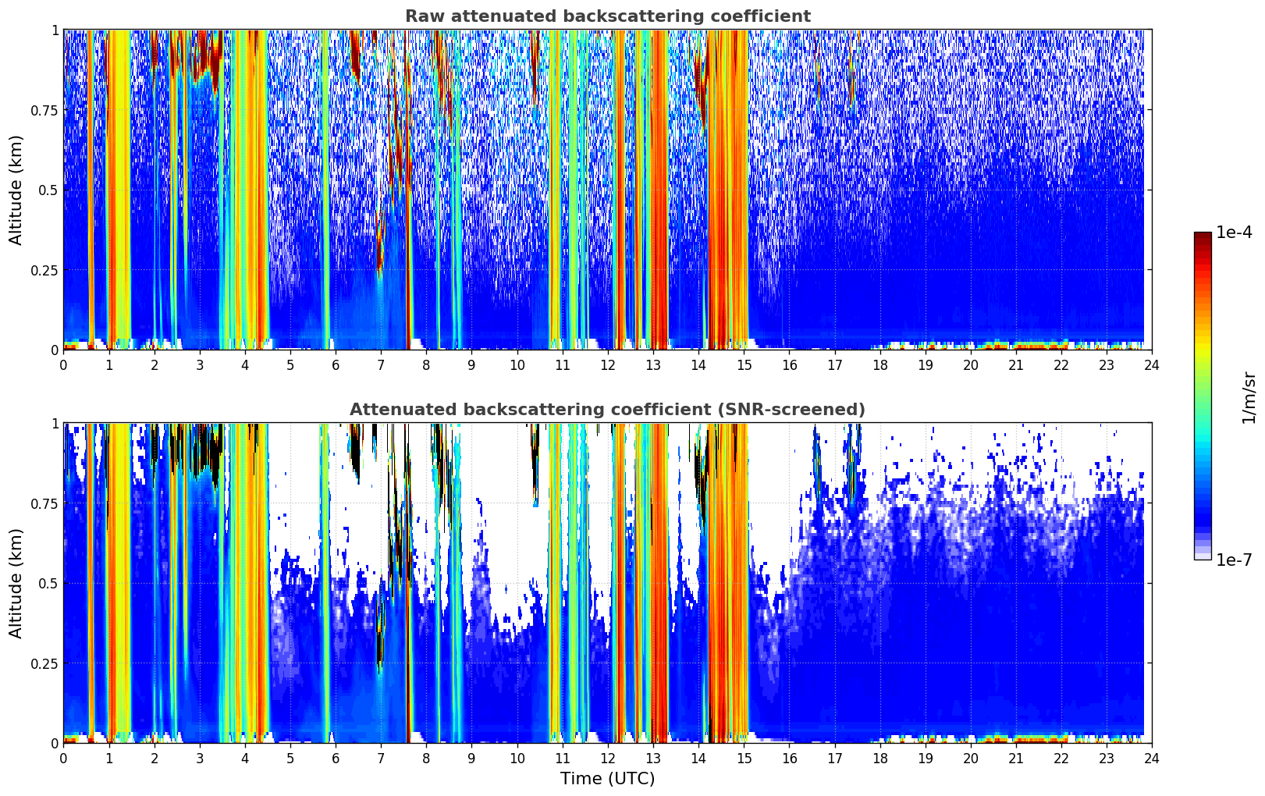The image size is (1265, 796).
Task: Click hour 3 tick label under the top plot
Action: (x=200, y=365)
